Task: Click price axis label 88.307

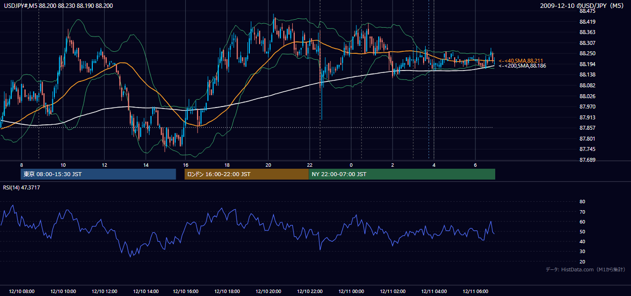Action: coord(588,43)
